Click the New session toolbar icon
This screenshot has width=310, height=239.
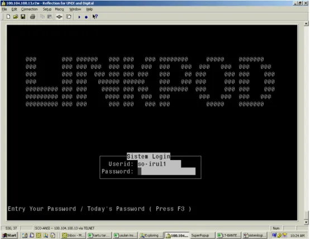8,17
